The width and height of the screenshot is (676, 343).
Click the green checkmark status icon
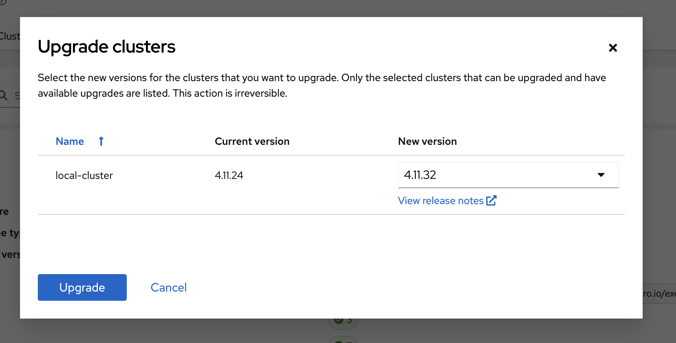click(x=338, y=320)
